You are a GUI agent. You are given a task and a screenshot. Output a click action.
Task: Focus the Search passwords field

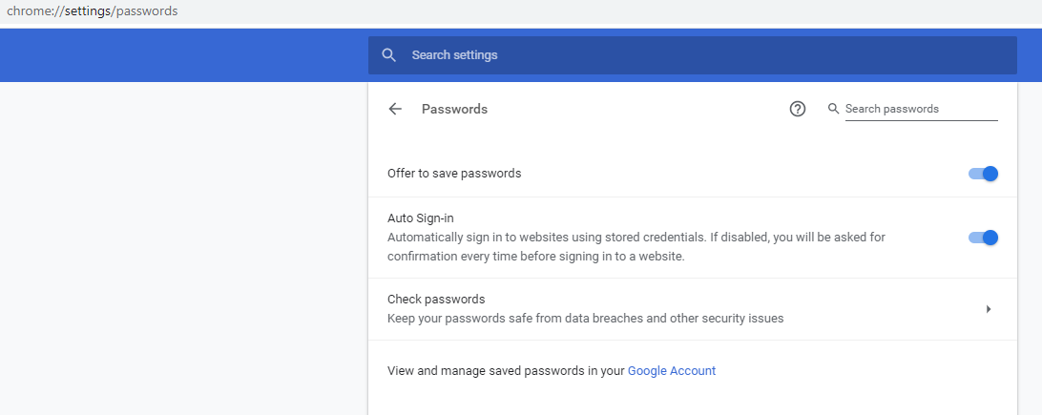921,109
